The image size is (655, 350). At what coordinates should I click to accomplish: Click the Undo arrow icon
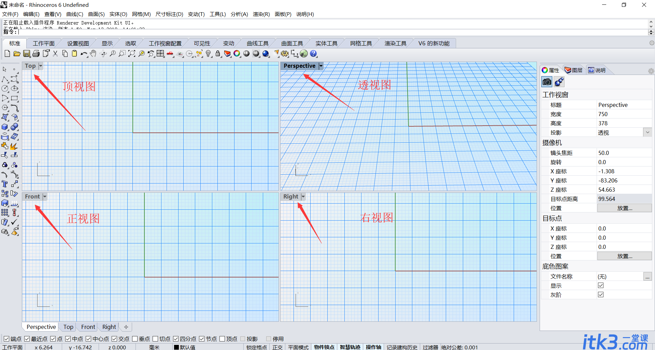84,53
